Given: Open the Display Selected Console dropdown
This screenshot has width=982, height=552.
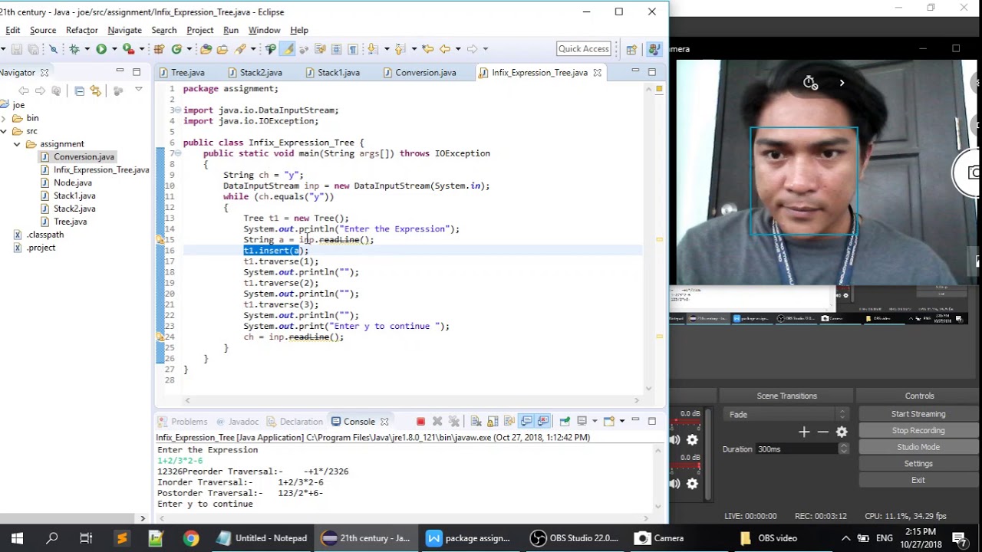Looking at the screenshot, I should click(x=595, y=421).
